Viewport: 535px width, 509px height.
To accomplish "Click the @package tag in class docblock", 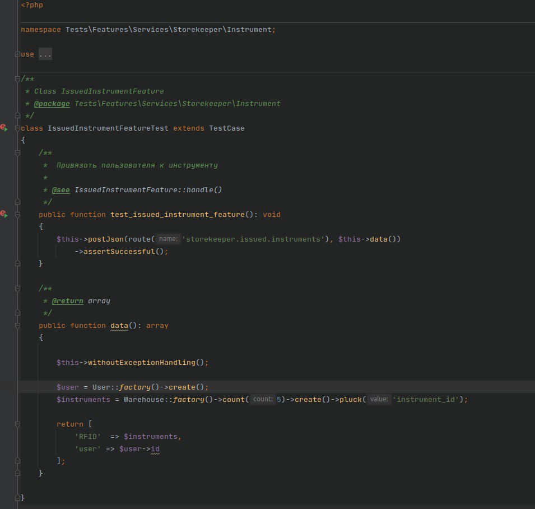I will coord(52,104).
